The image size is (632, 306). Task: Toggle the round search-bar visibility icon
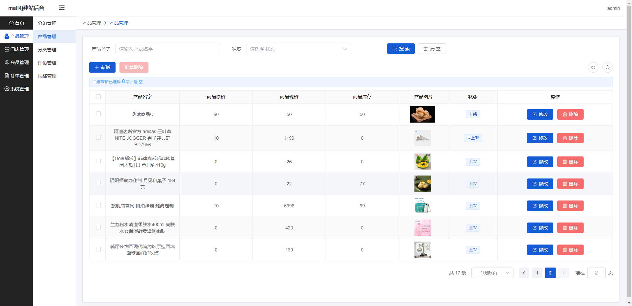607,67
